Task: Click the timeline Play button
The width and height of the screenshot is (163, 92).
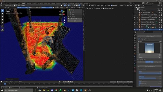Action: click(x=69, y=82)
